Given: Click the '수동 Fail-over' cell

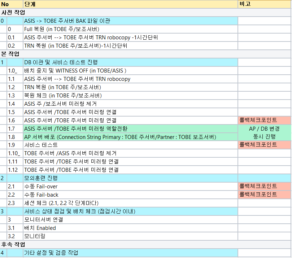Looking at the screenshot, I should click(x=130, y=187).
